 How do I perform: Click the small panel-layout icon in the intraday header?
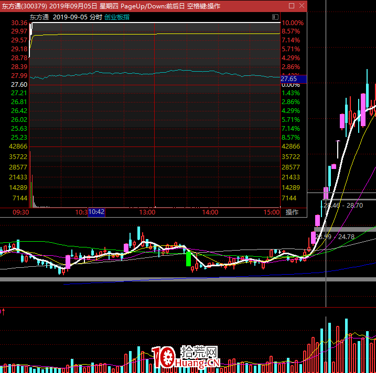[x=275, y=17]
